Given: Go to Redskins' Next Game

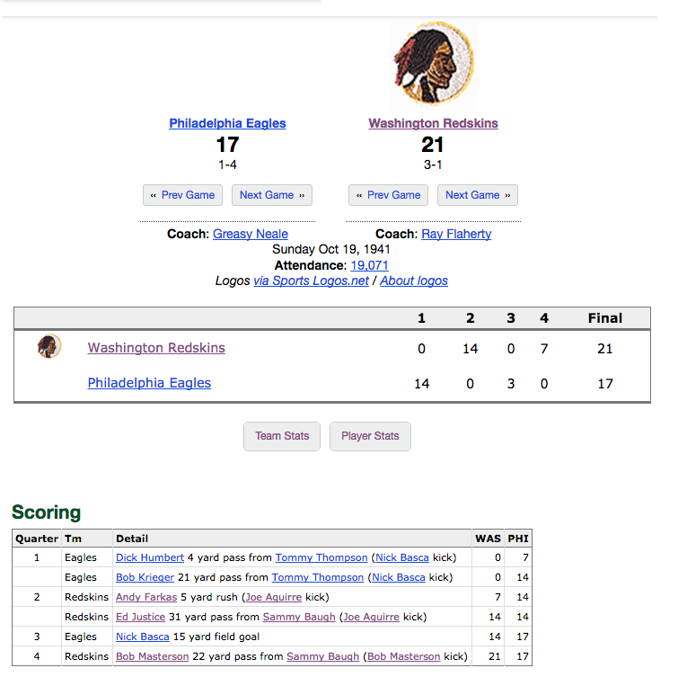Looking at the screenshot, I should [478, 195].
